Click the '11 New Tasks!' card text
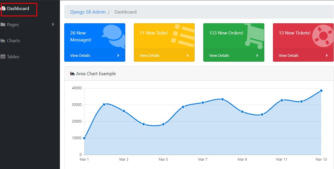This screenshot has height=169, width=334. 154,33
